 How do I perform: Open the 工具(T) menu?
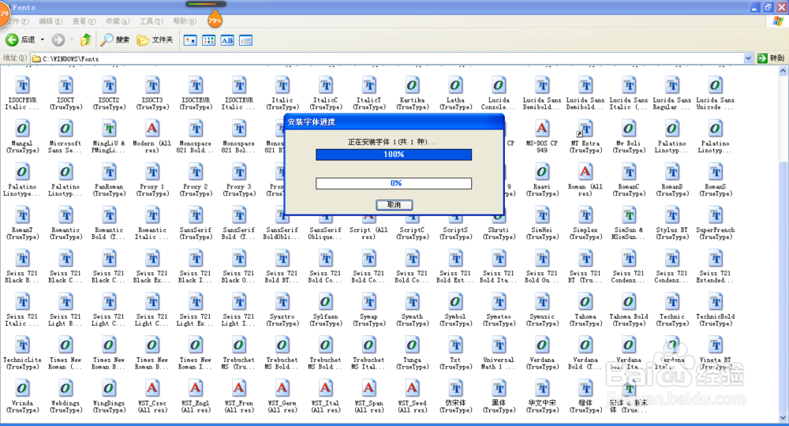[x=151, y=21]
